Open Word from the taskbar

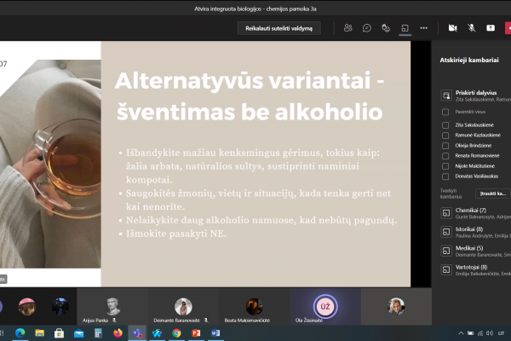coord(215,333)
